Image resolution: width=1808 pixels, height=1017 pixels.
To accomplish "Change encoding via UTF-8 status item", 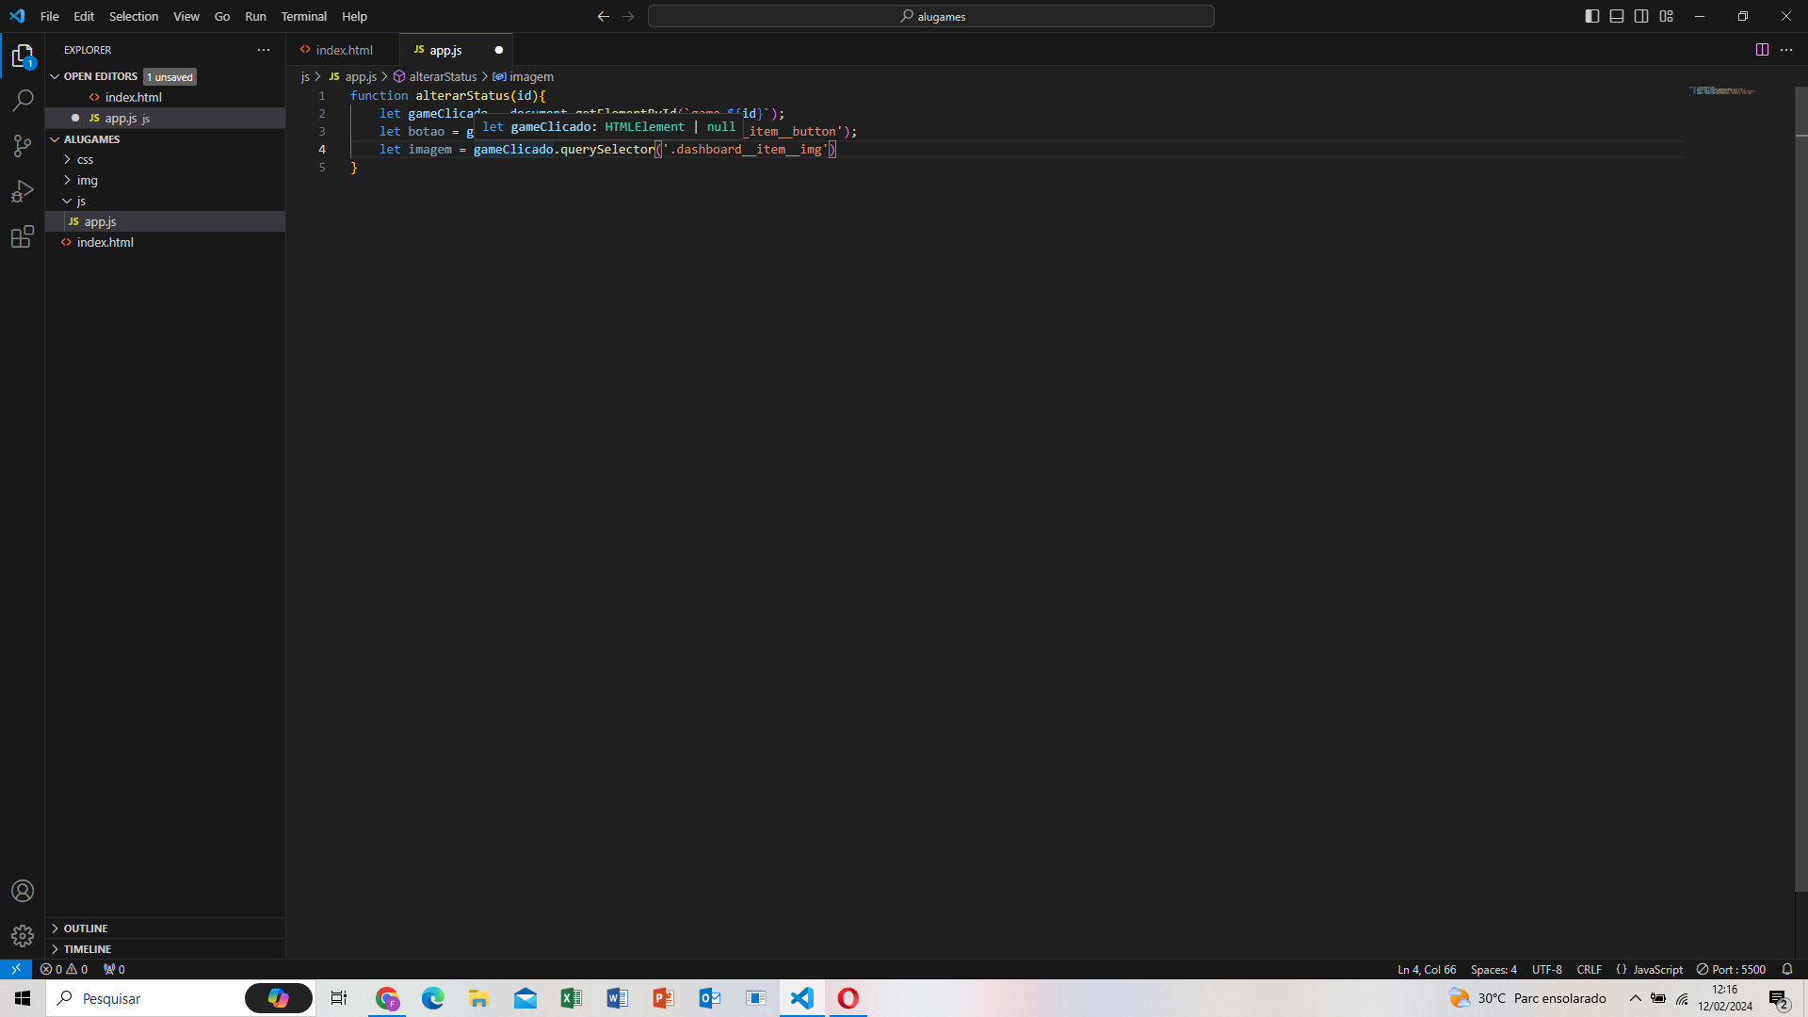I will 1546,969.
